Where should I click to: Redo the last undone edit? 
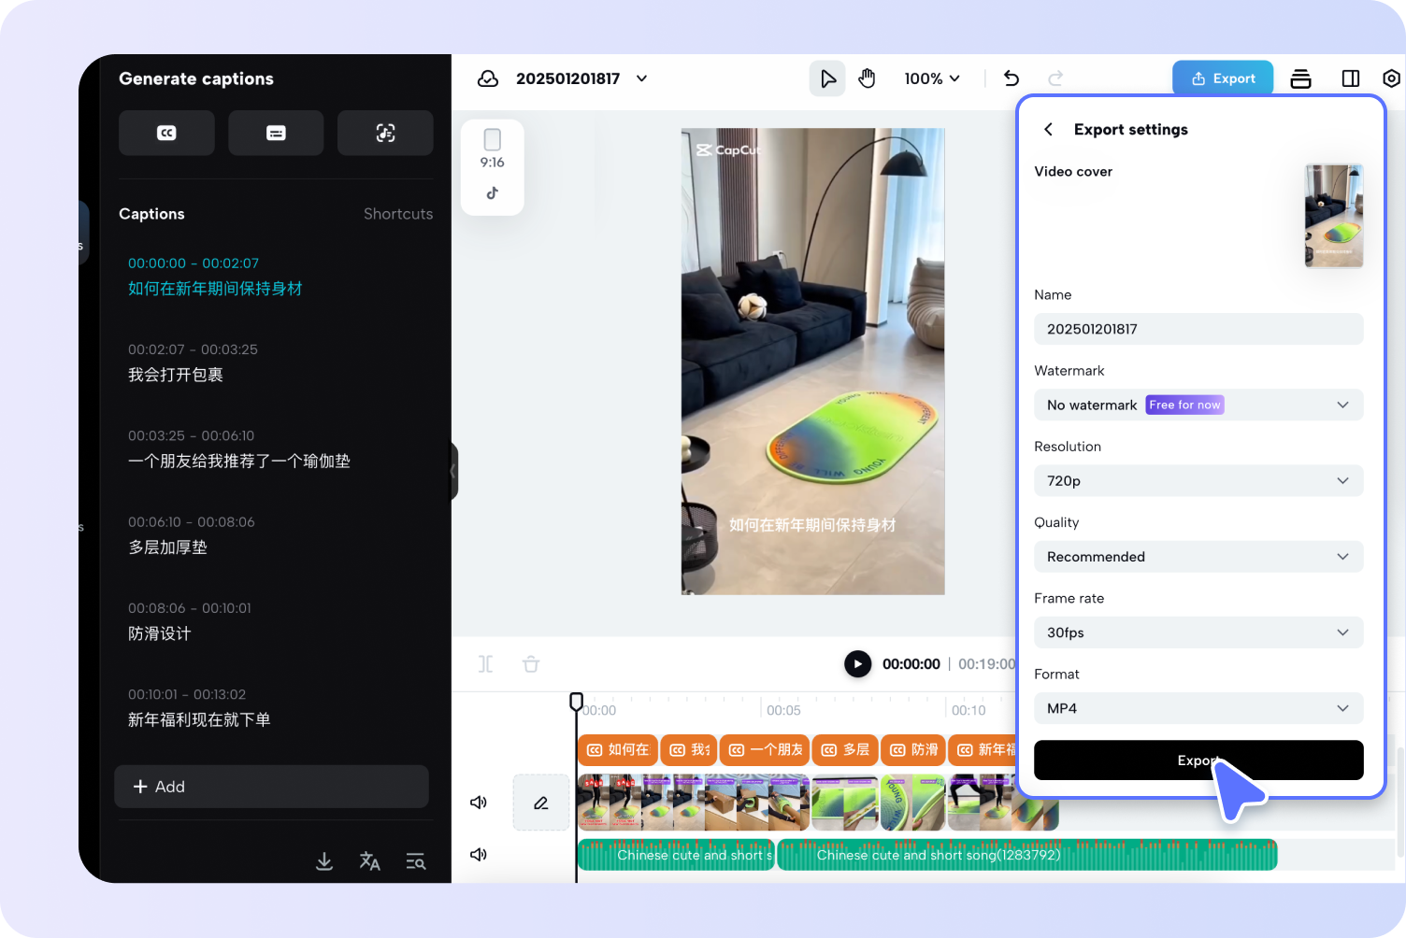(1055, 78)
